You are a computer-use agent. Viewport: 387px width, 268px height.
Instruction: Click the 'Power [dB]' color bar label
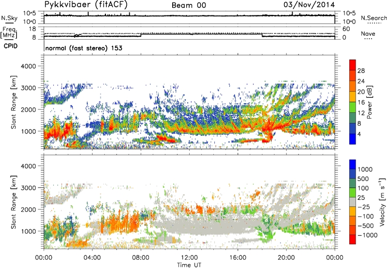(x=370, y=102)
